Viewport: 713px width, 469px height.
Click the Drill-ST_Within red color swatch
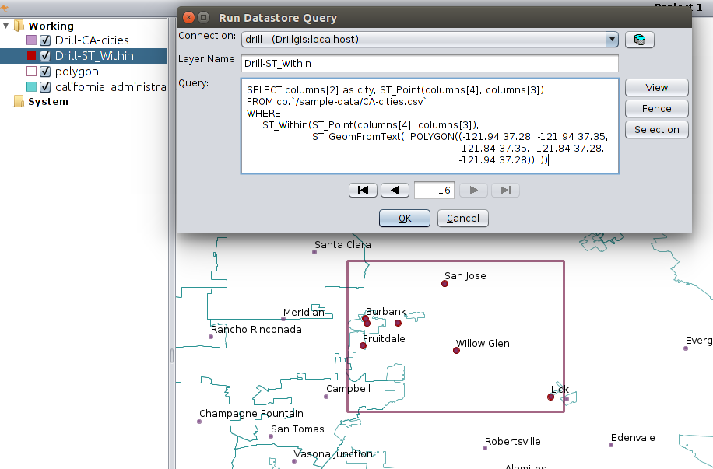(x=31, y=56)
